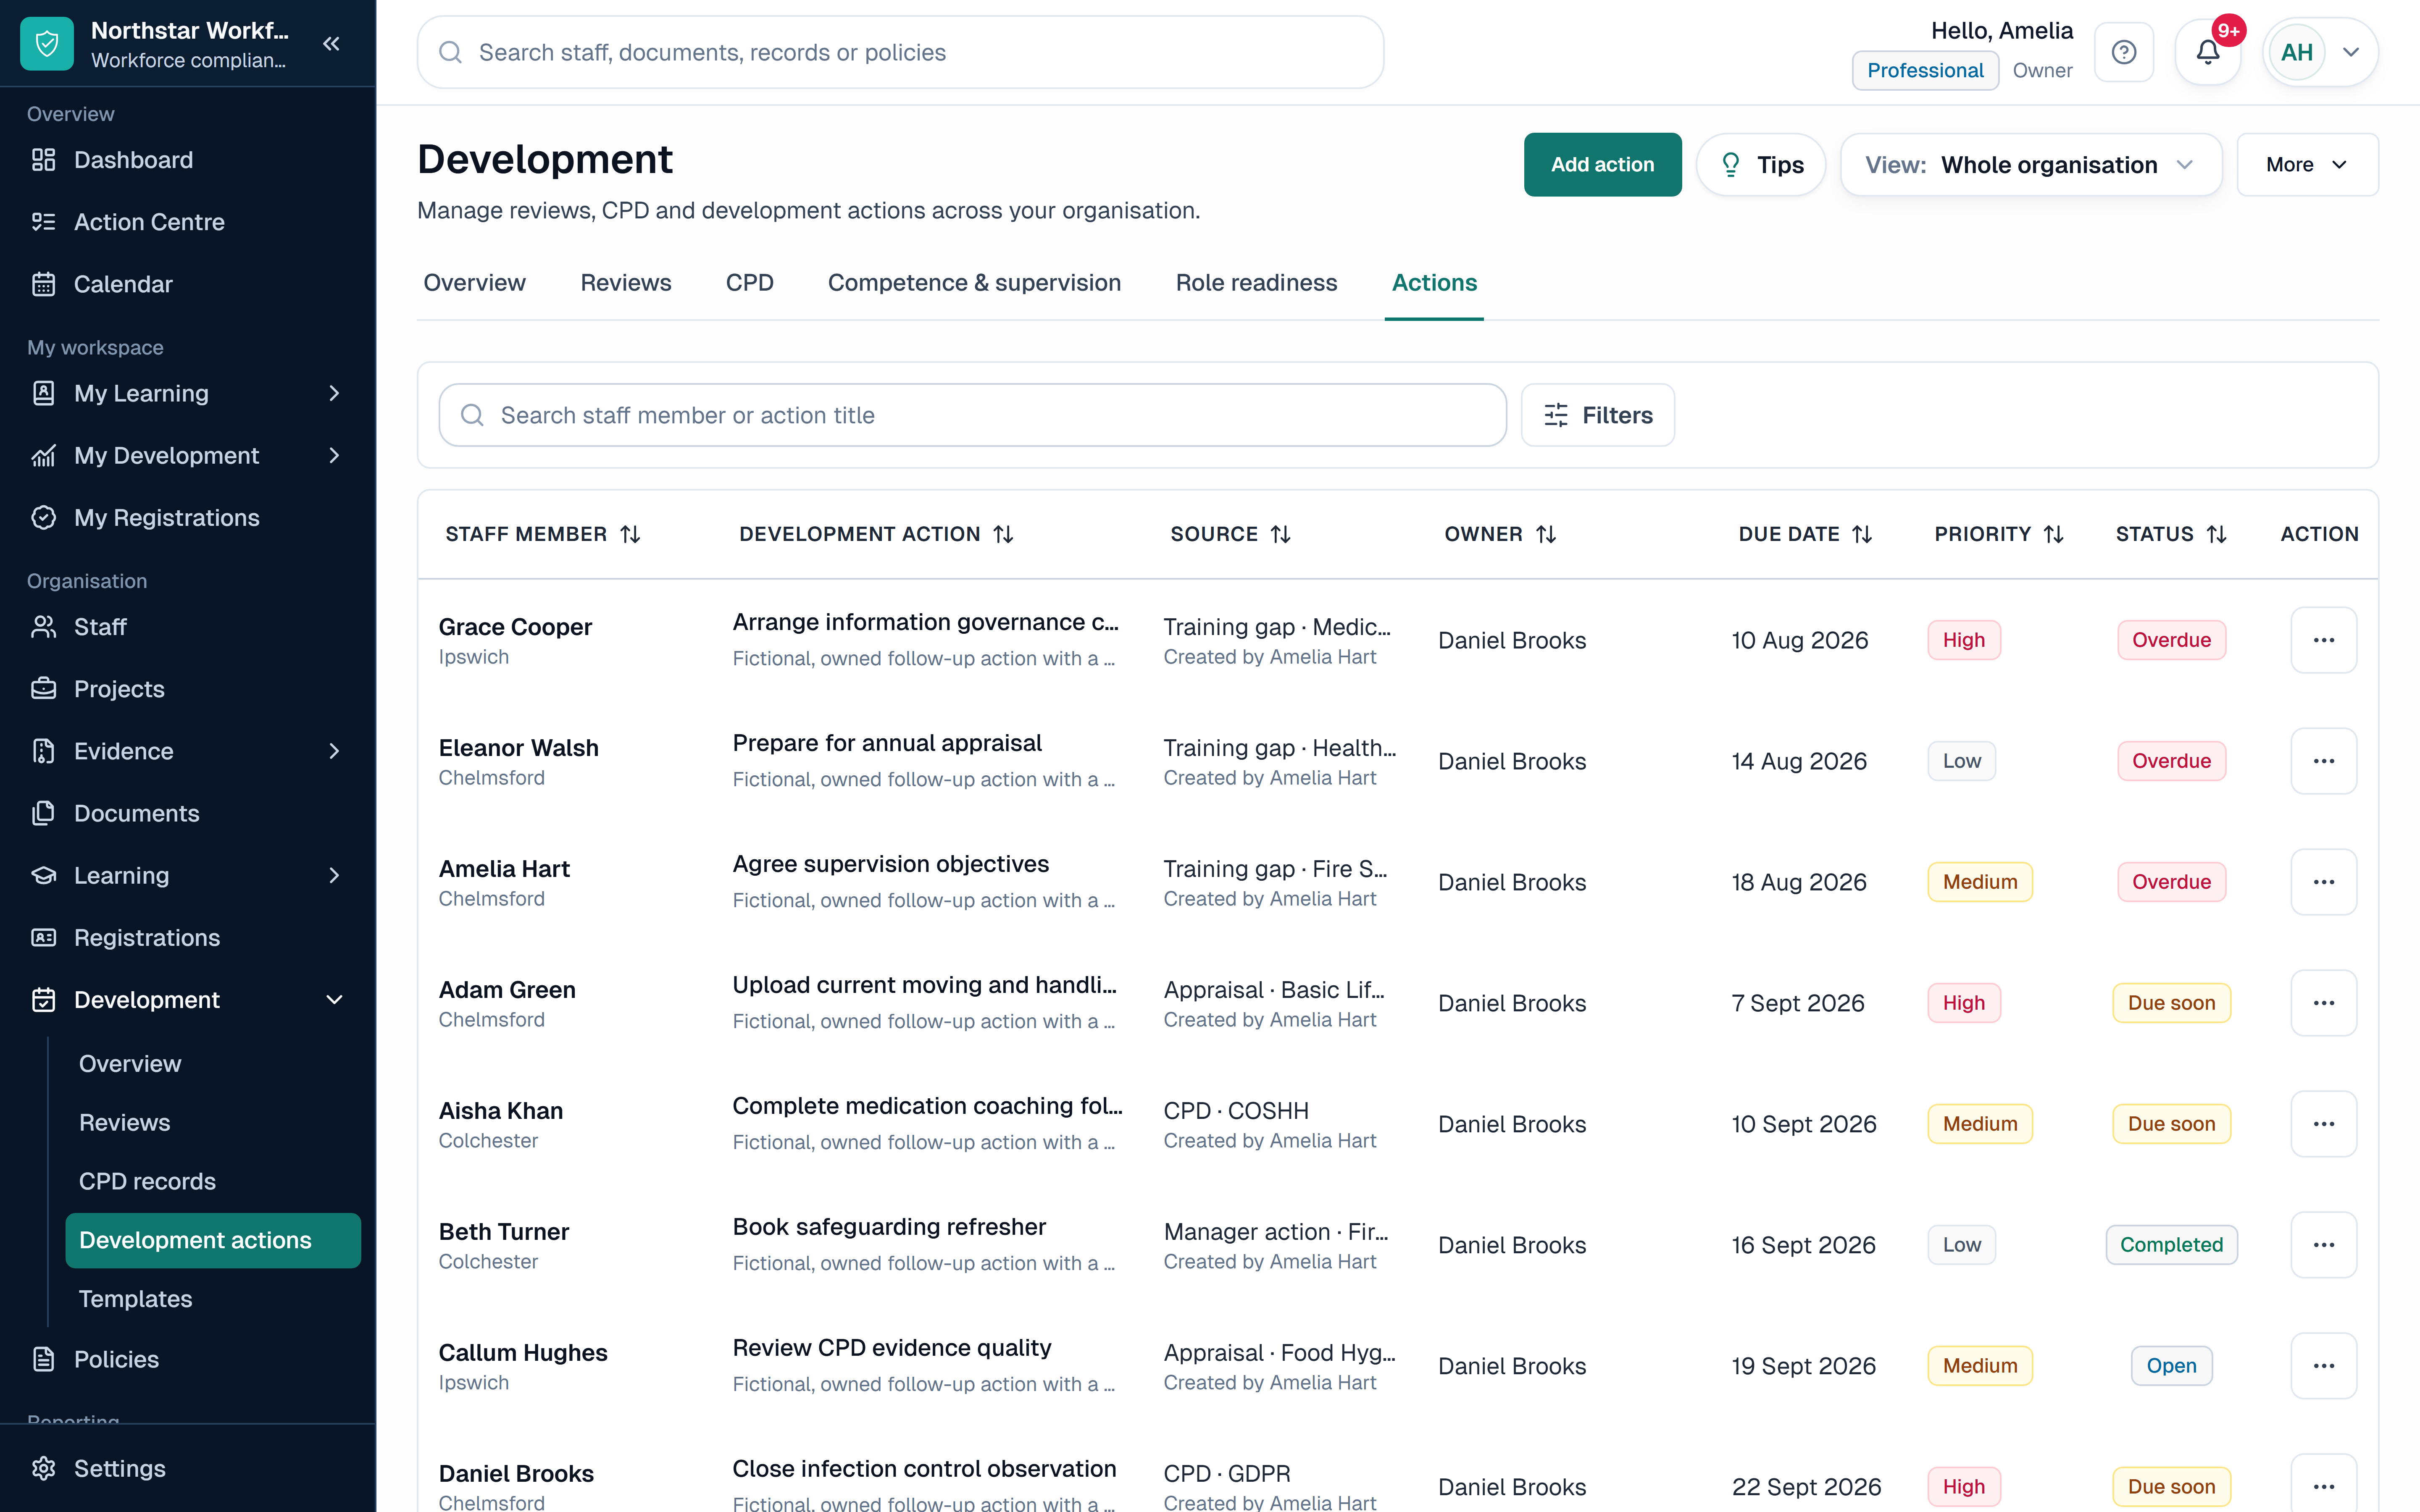Expand My Development submenu

334,456
